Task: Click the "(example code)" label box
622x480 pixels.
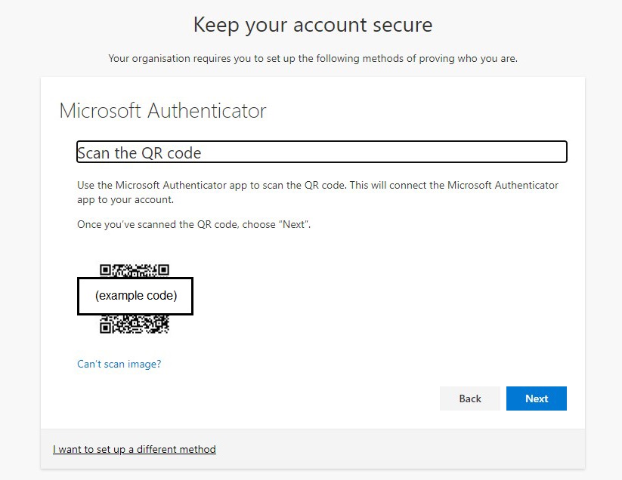Action: point(136,296)
